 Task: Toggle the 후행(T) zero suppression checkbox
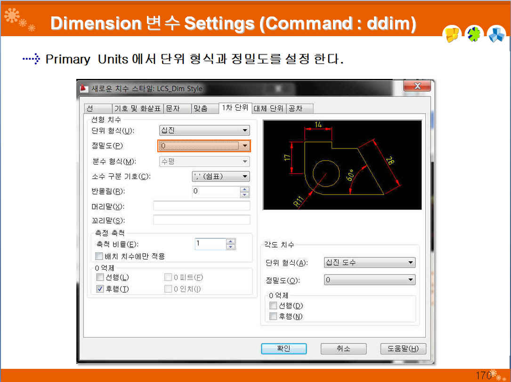pyautogui.click(x=100, y=288)
